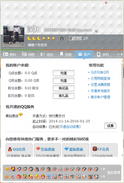Open the 手机 tab
The height and width of the screenshot is (183, 124).
click(x=103, y=54)
